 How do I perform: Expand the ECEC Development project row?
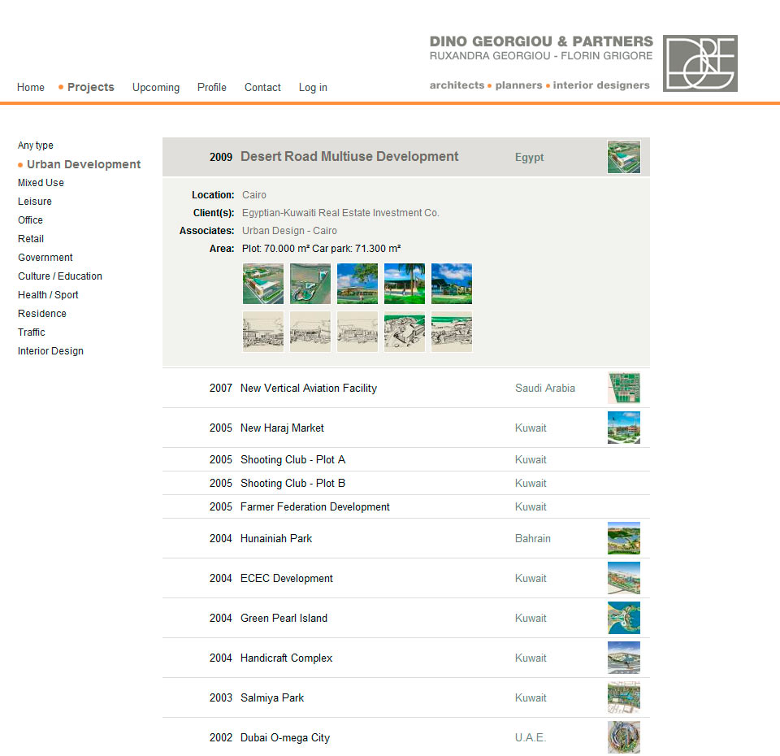(287, 579)
